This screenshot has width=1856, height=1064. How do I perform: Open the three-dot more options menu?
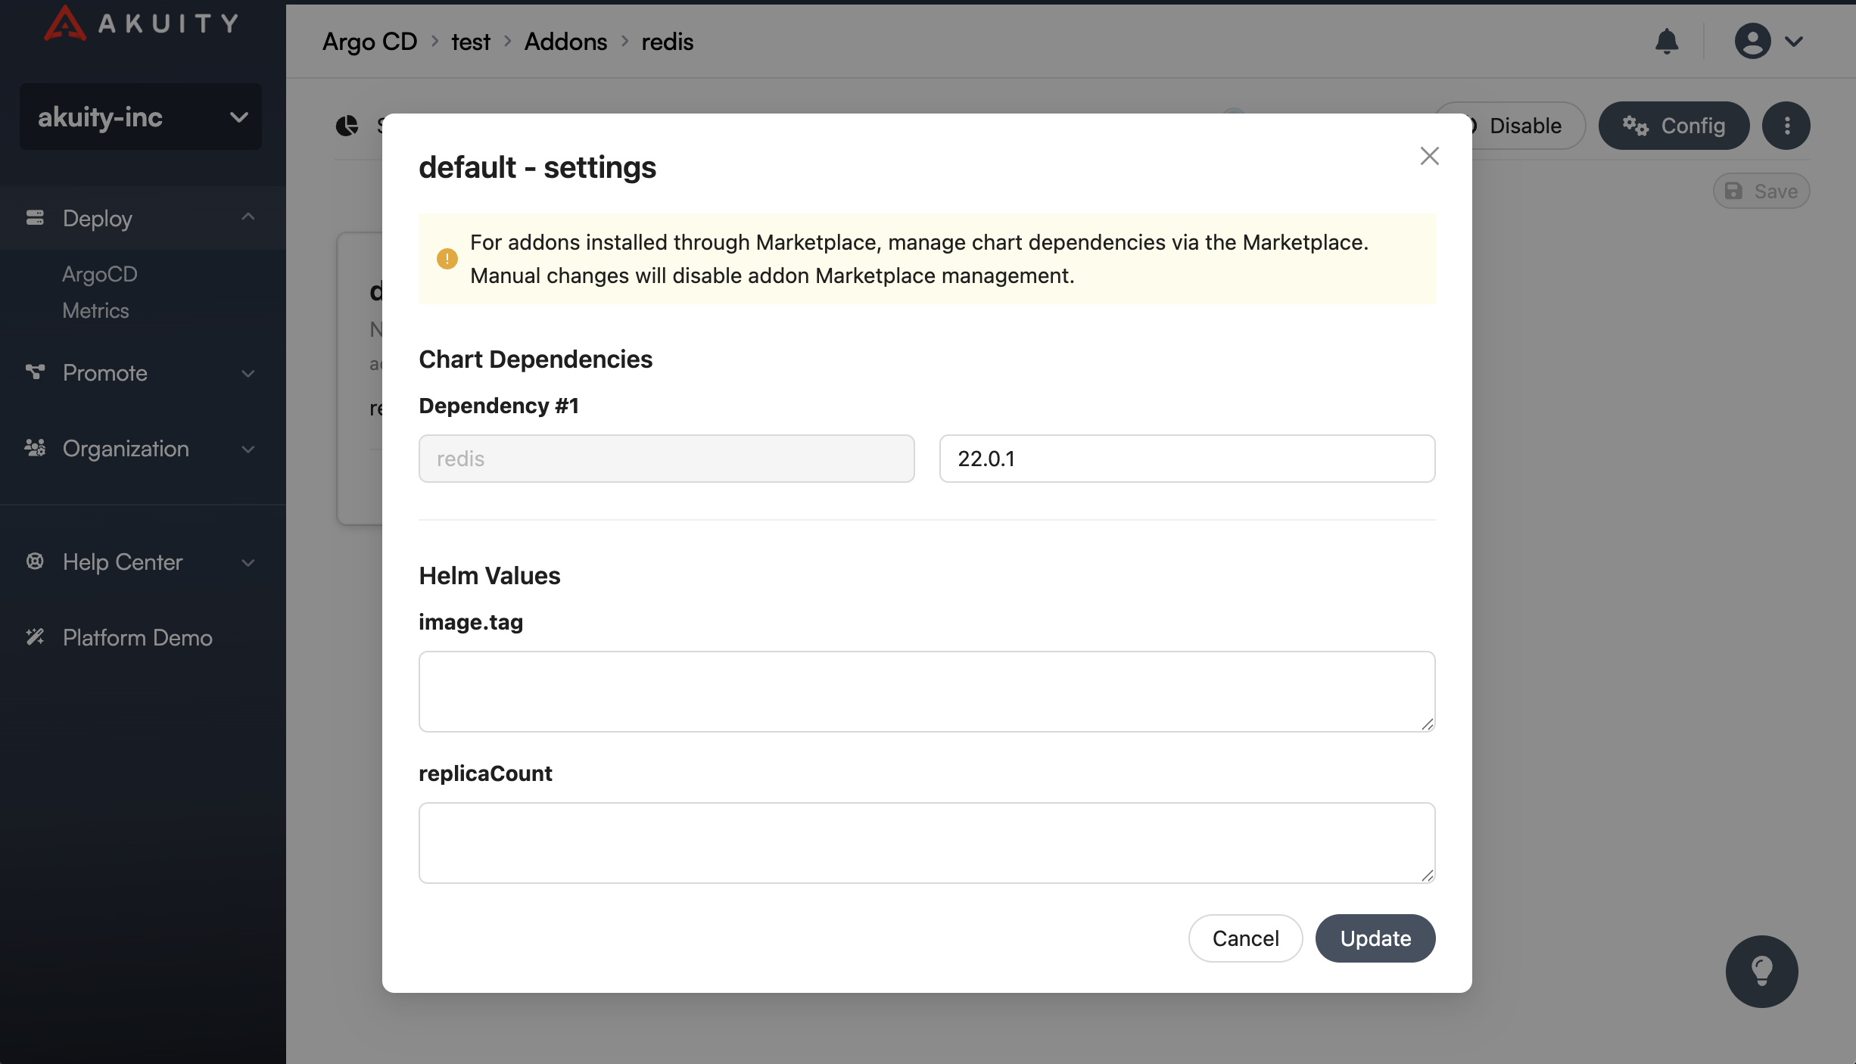(x=1786, y=126)
